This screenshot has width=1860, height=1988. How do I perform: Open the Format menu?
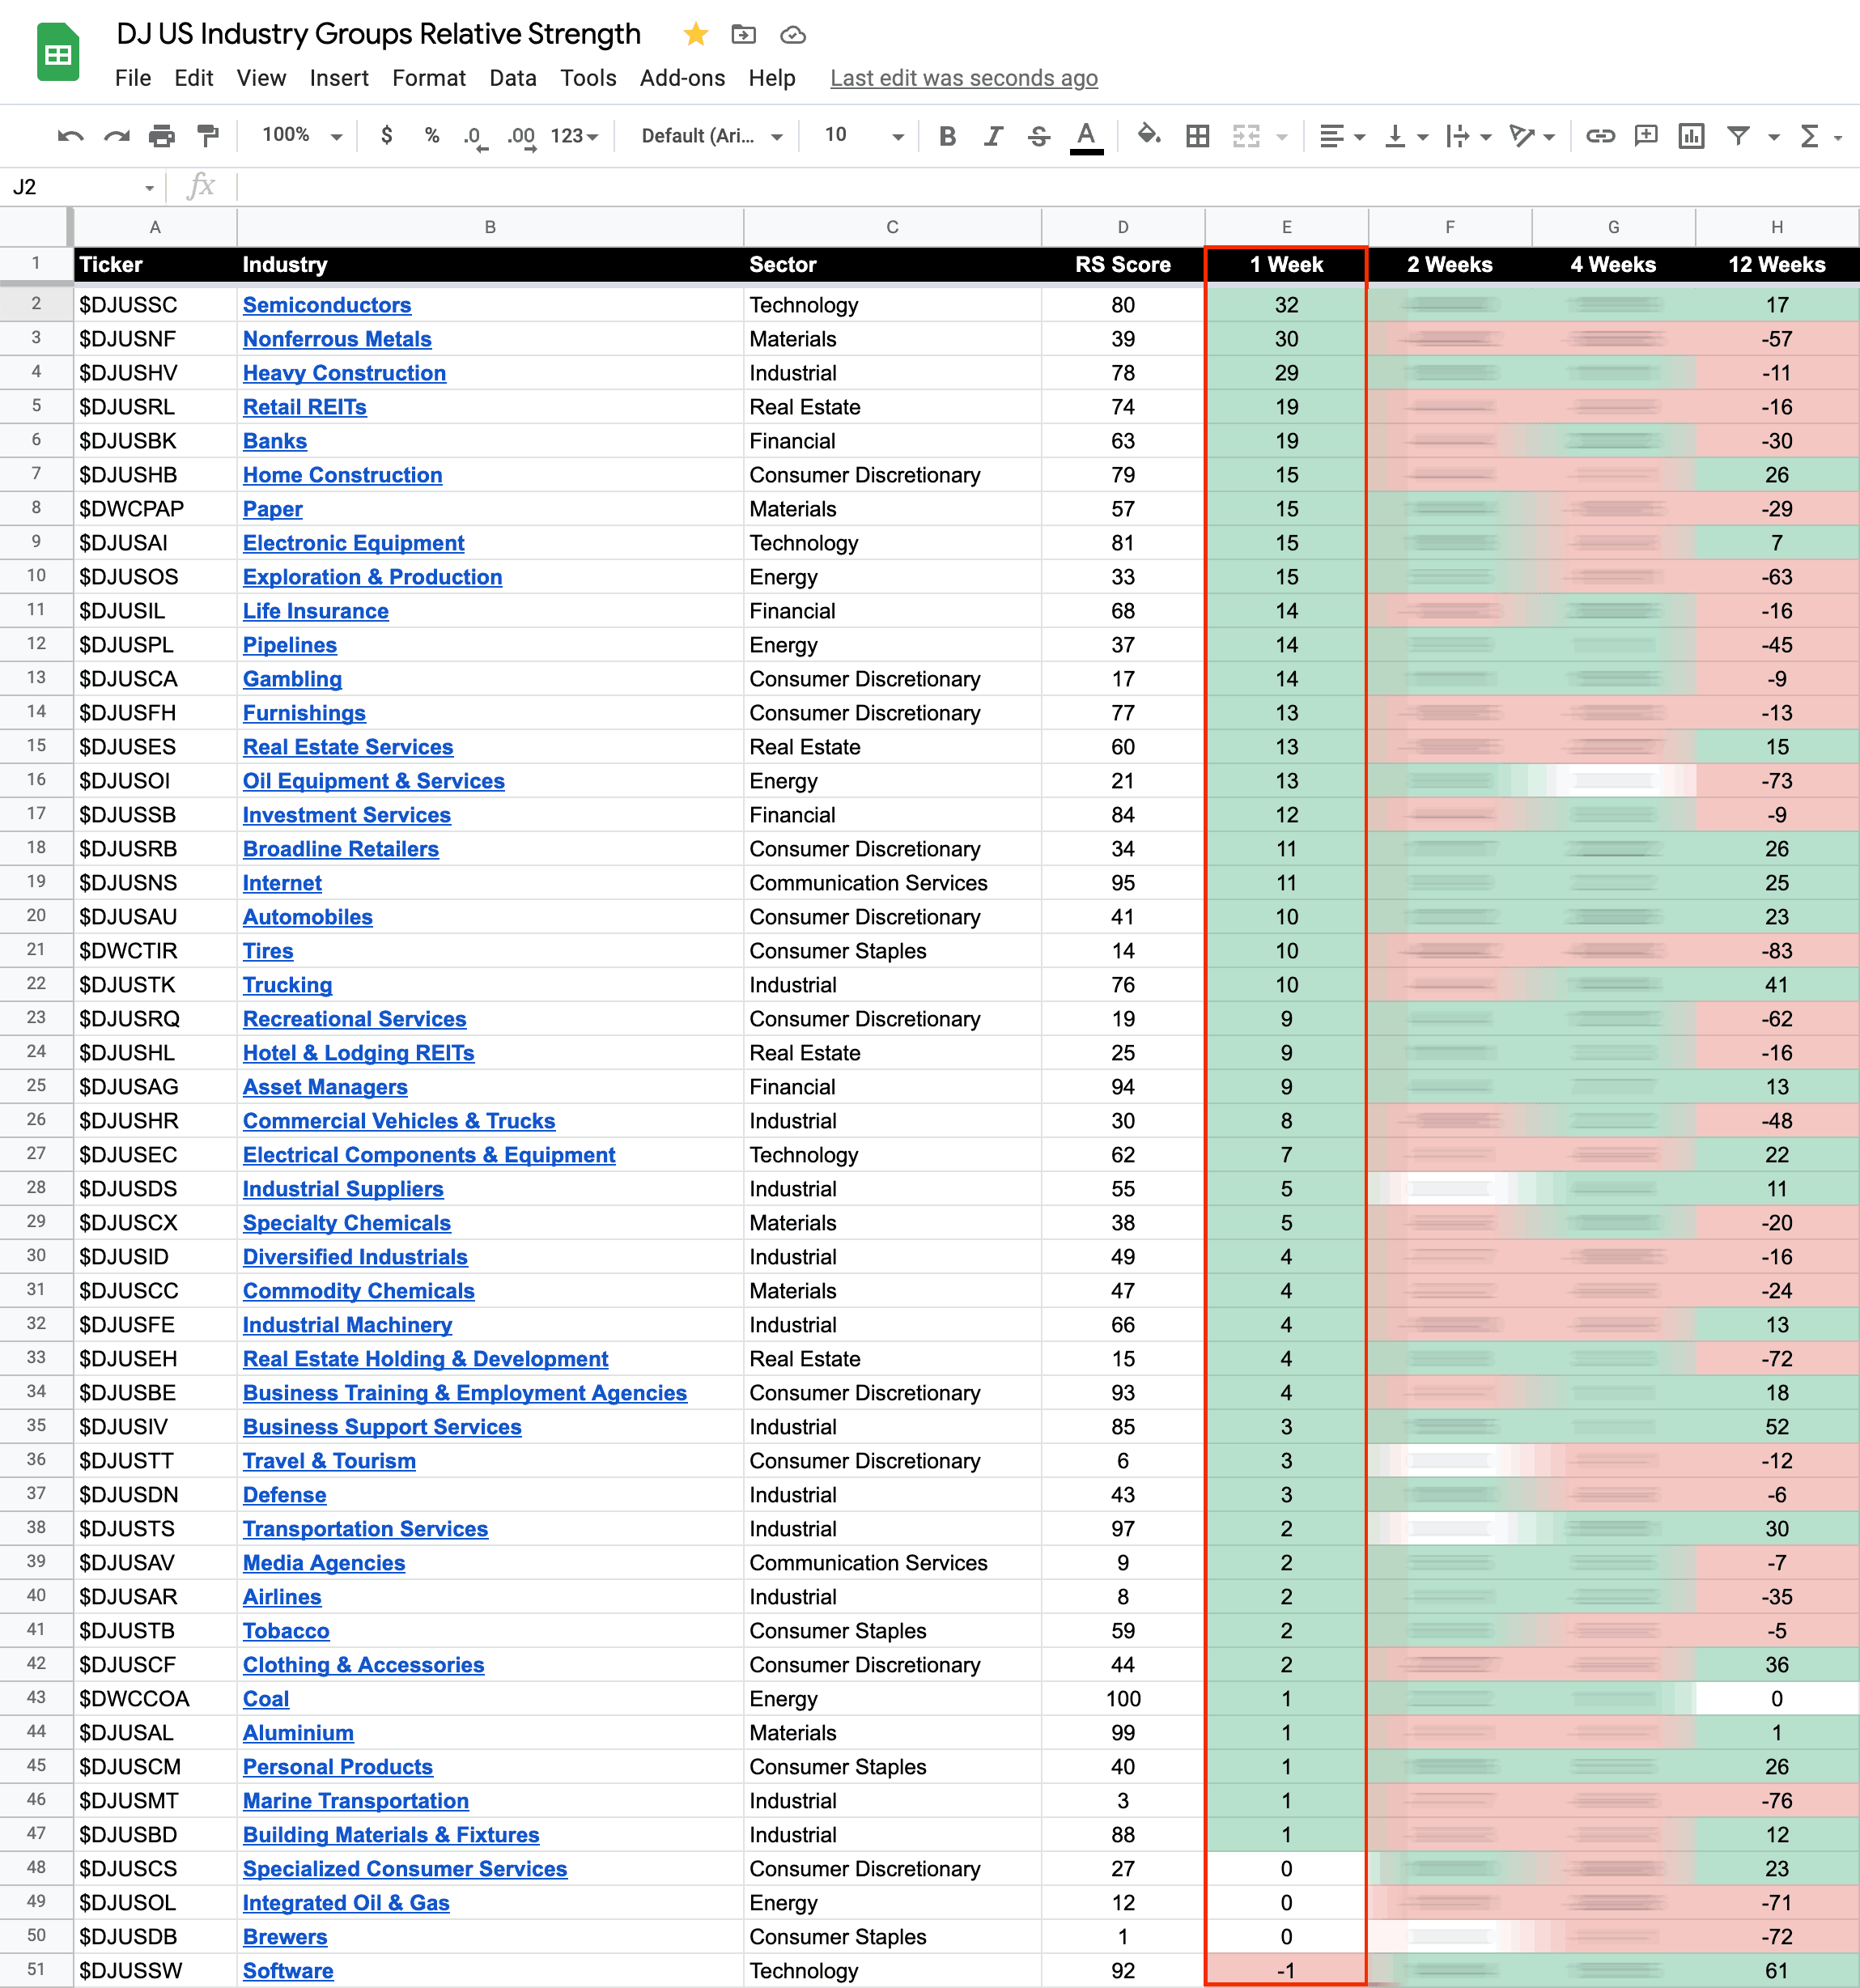click(429, 78)
